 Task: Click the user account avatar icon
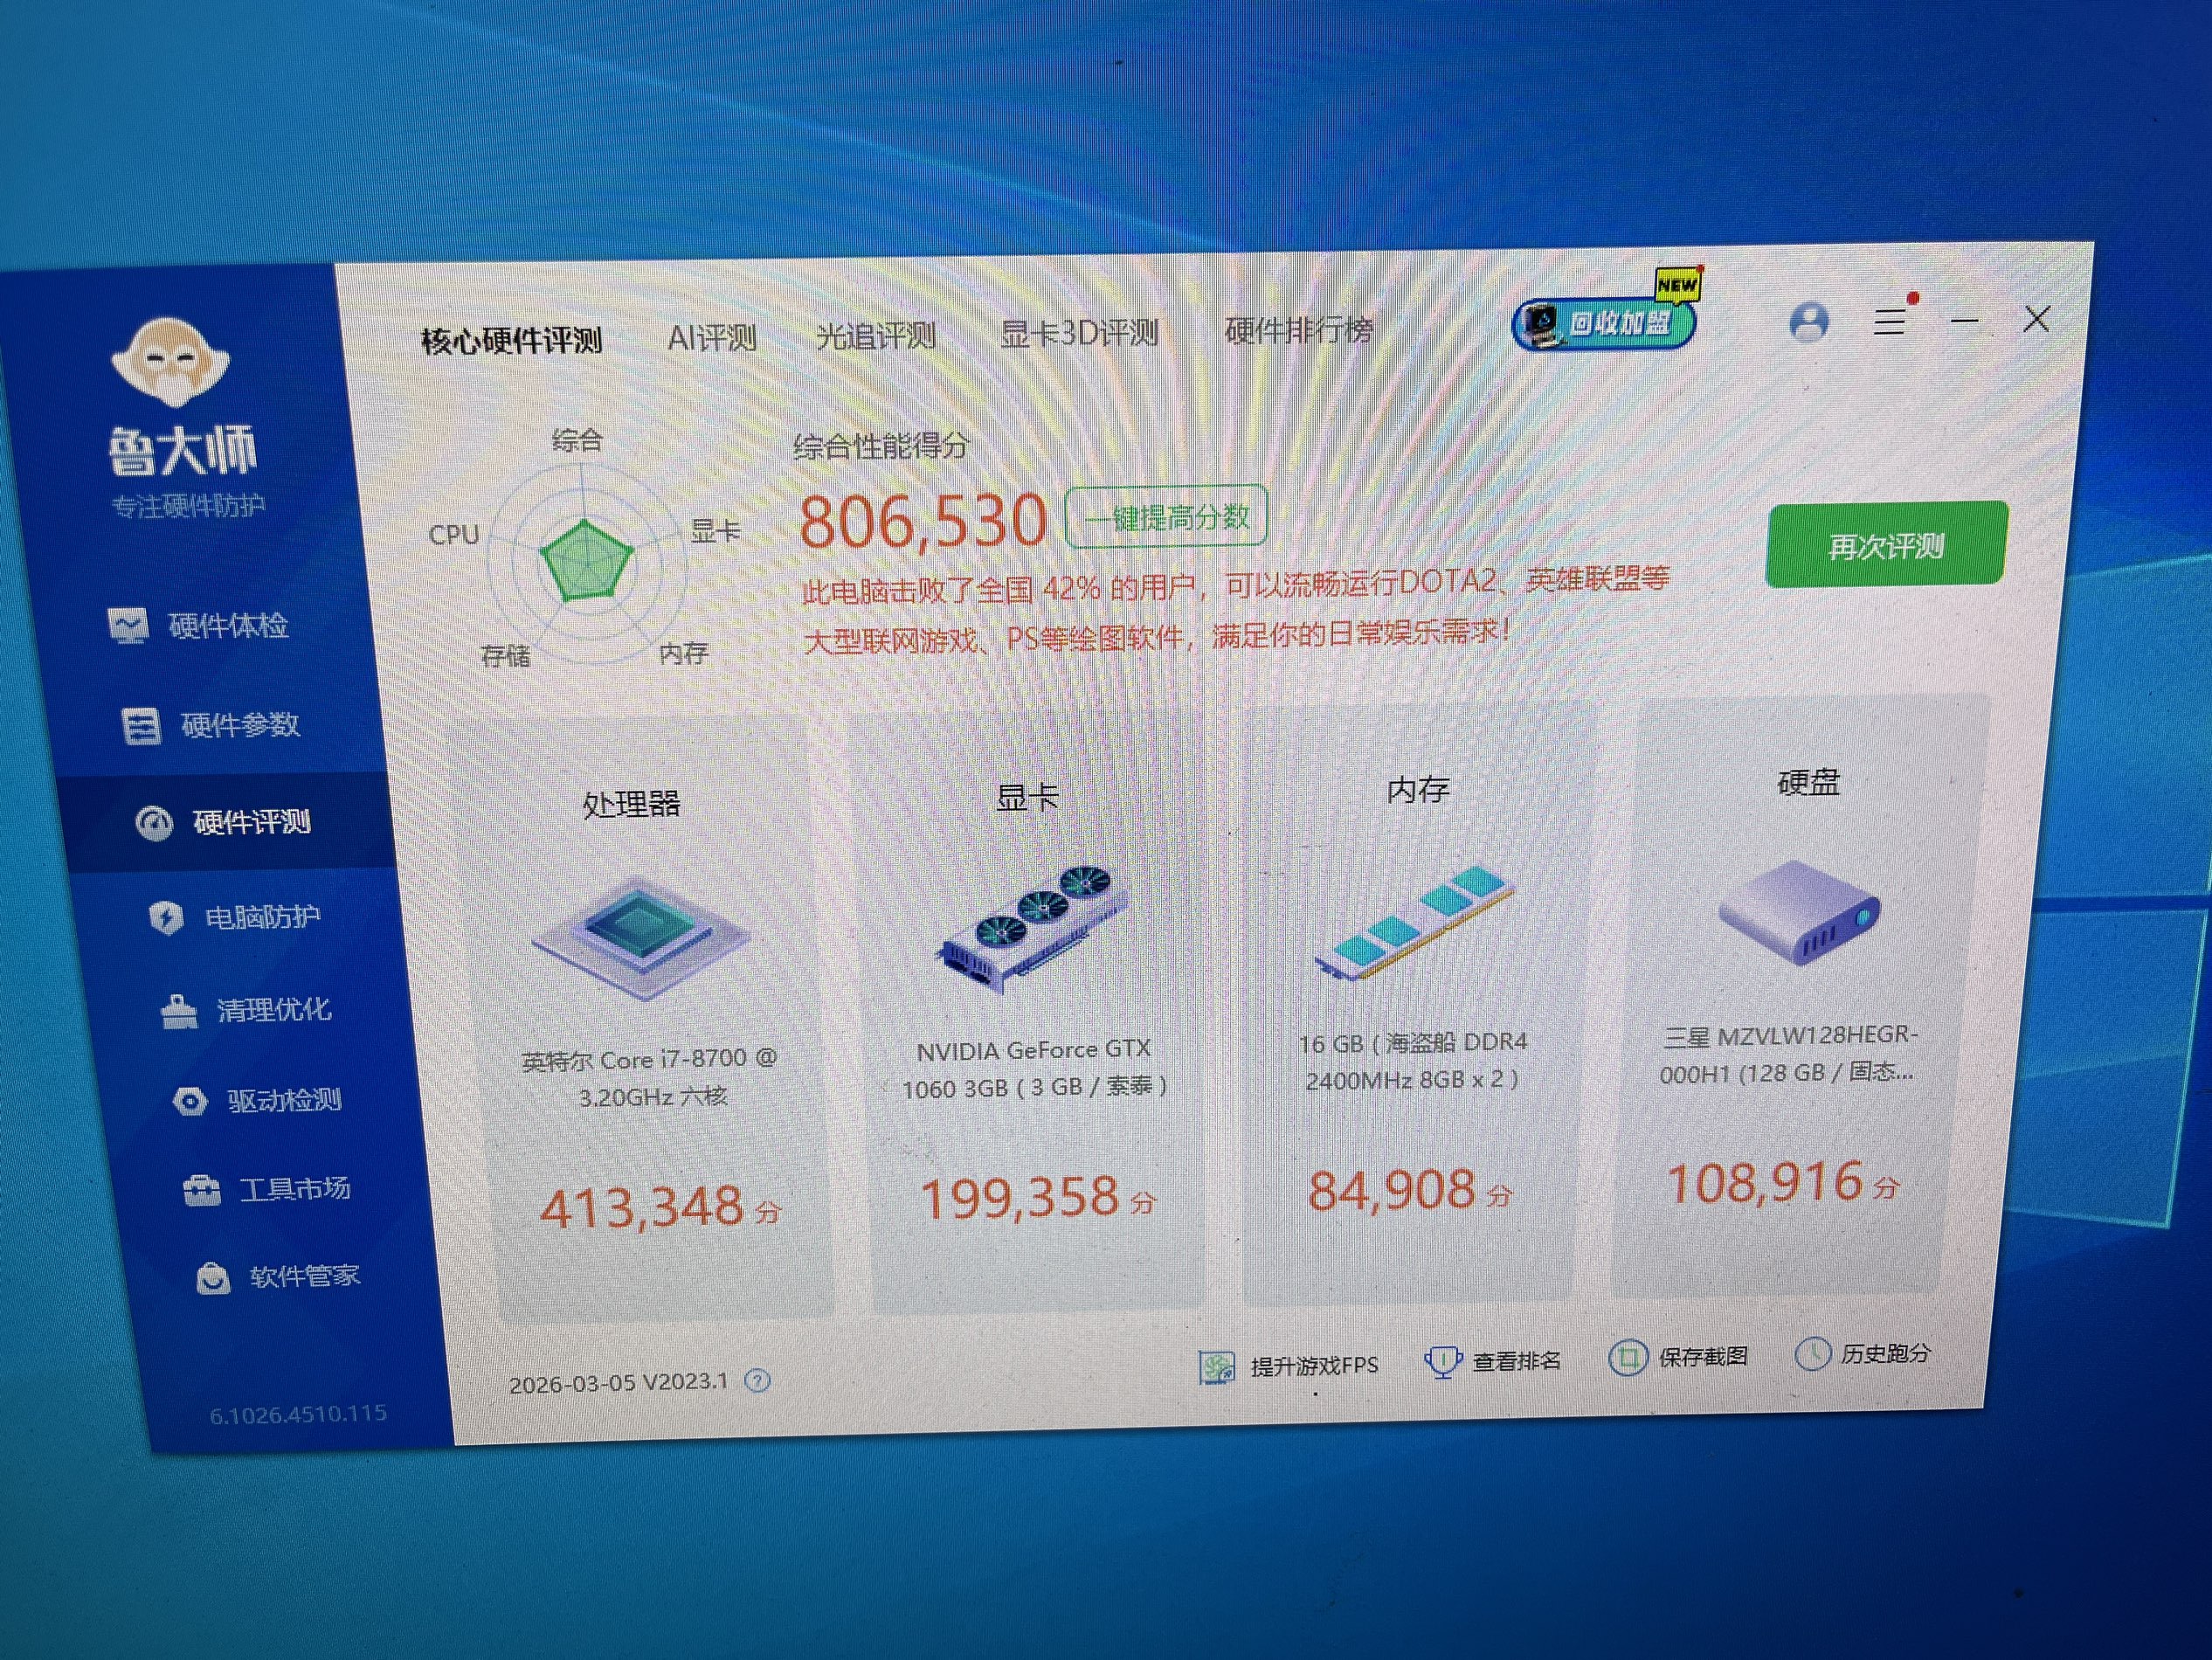(1808, 323)
